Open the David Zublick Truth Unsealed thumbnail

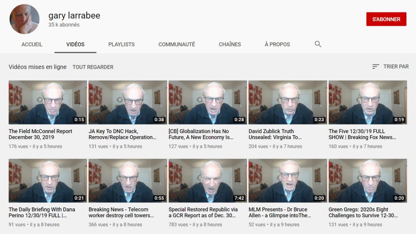tap(288, 102)
